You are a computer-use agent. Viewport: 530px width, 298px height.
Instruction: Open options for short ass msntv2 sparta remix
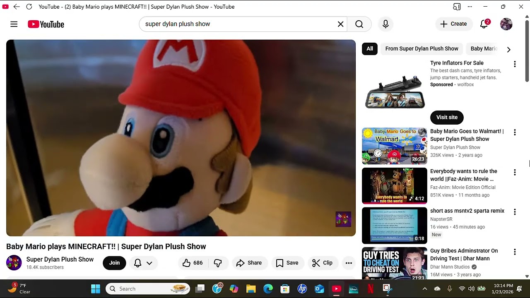(x=515, y=212)
